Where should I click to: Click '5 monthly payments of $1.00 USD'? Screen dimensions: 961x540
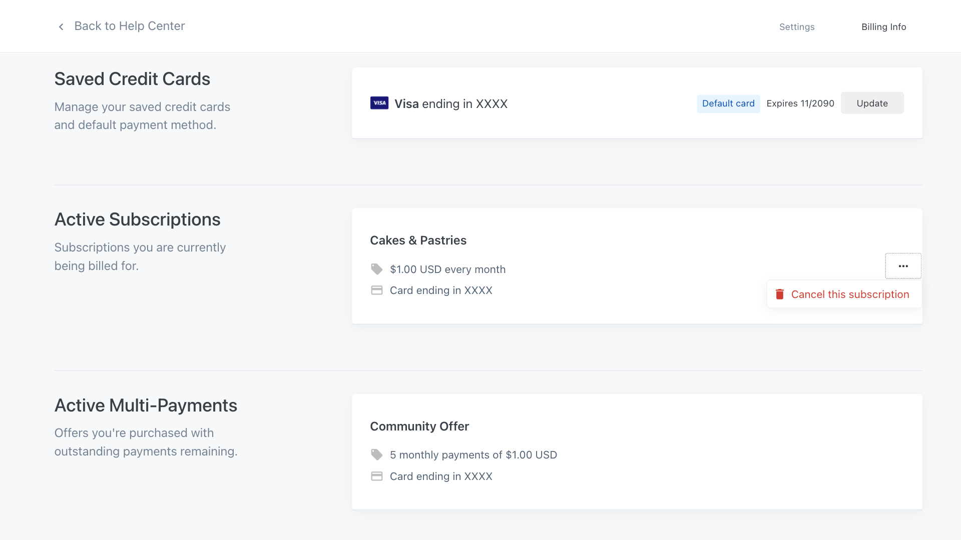[x=473, y=455]
